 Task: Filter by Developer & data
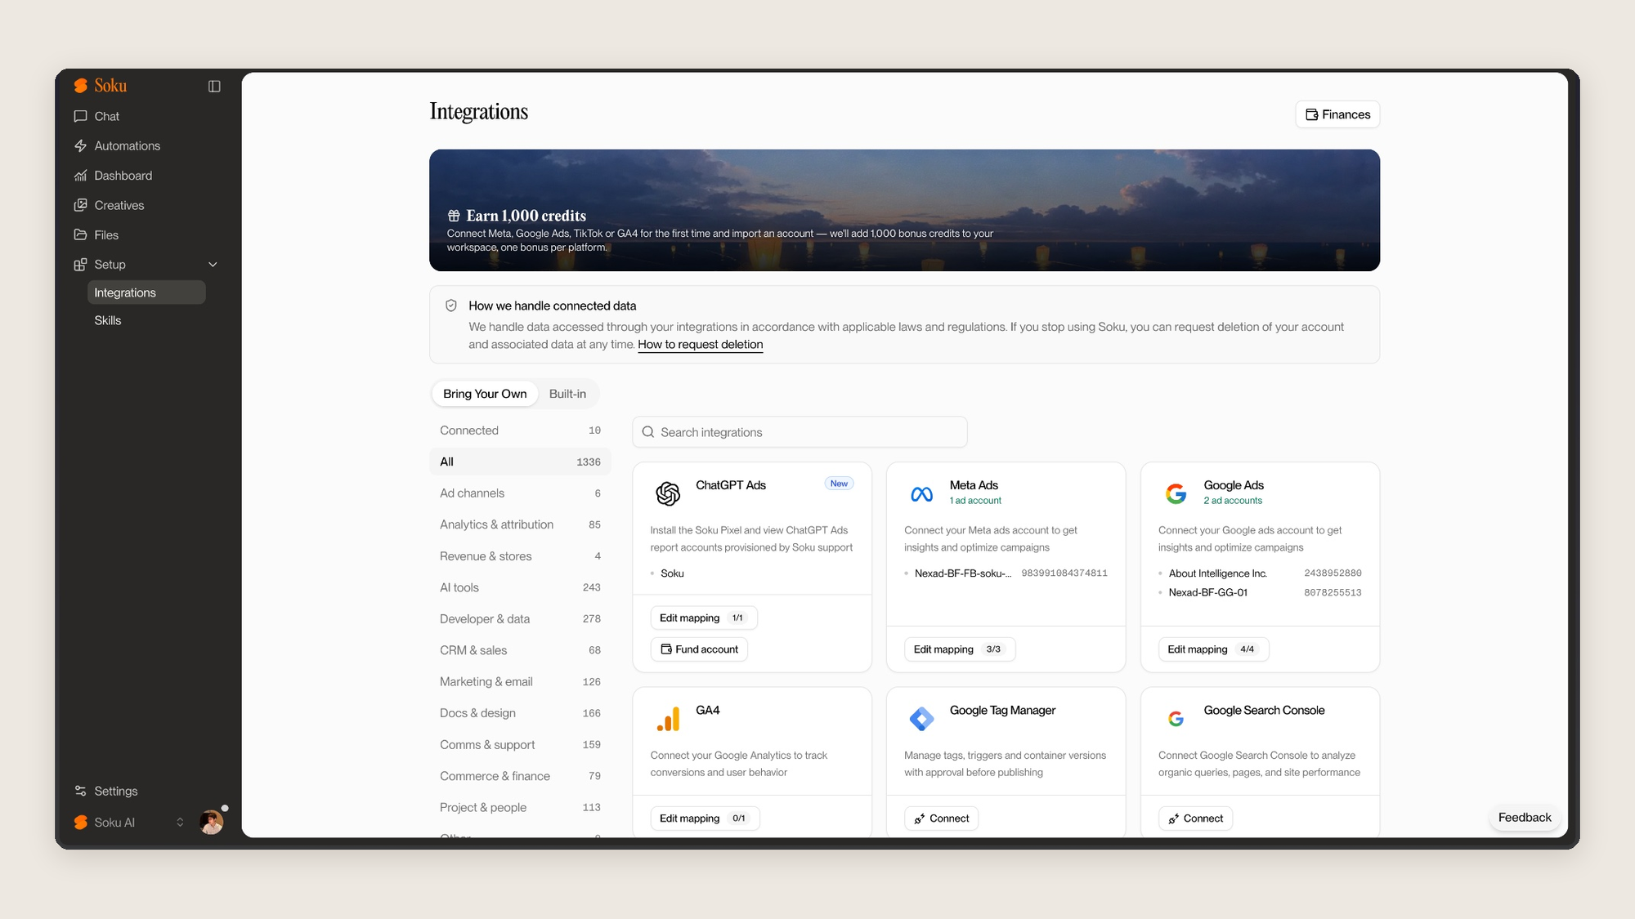tap(520, 619)
